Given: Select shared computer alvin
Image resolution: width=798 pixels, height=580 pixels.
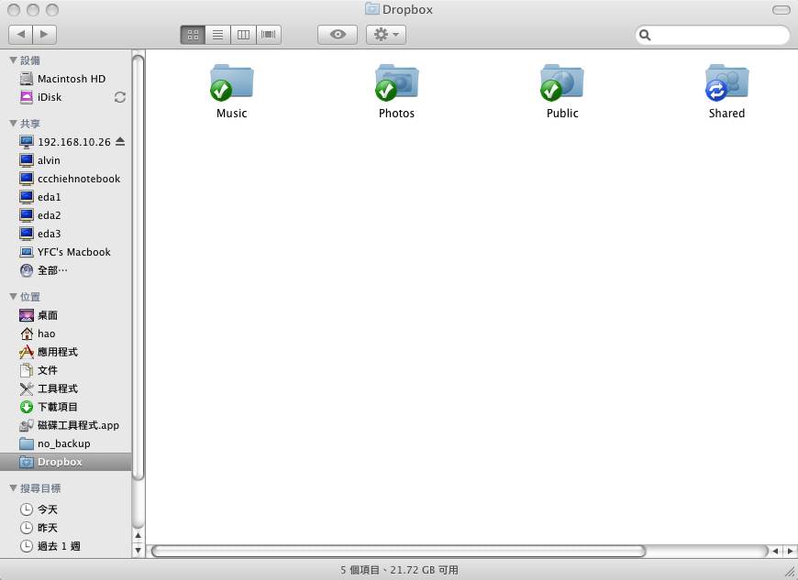Looking at the screenshot, I should pos(66,160).
